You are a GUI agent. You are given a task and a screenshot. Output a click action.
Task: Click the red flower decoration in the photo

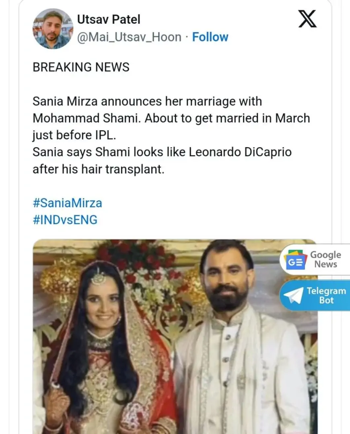137,258
